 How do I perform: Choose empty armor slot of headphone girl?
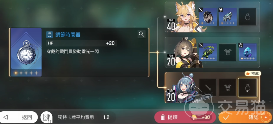tap(228, 87)
